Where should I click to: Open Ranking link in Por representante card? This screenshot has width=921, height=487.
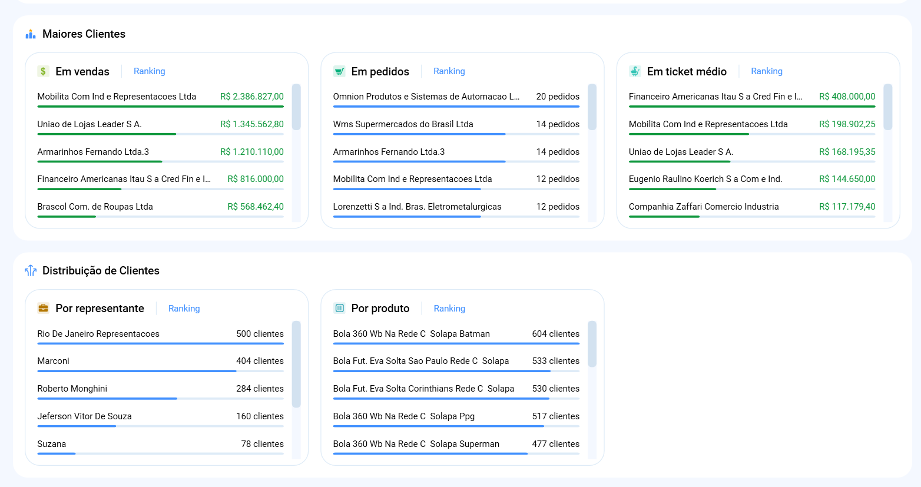pos(184,309)
